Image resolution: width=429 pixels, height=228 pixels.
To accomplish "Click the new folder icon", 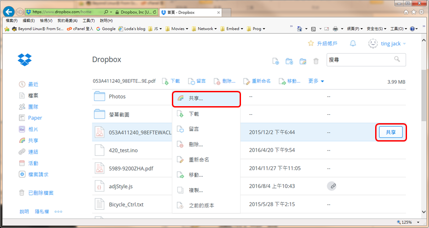I will point(289,61).
